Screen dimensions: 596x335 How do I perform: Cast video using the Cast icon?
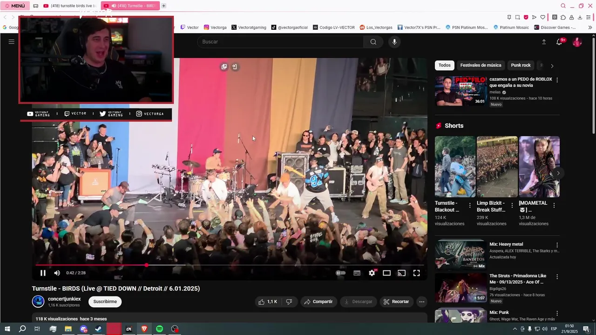401,273
